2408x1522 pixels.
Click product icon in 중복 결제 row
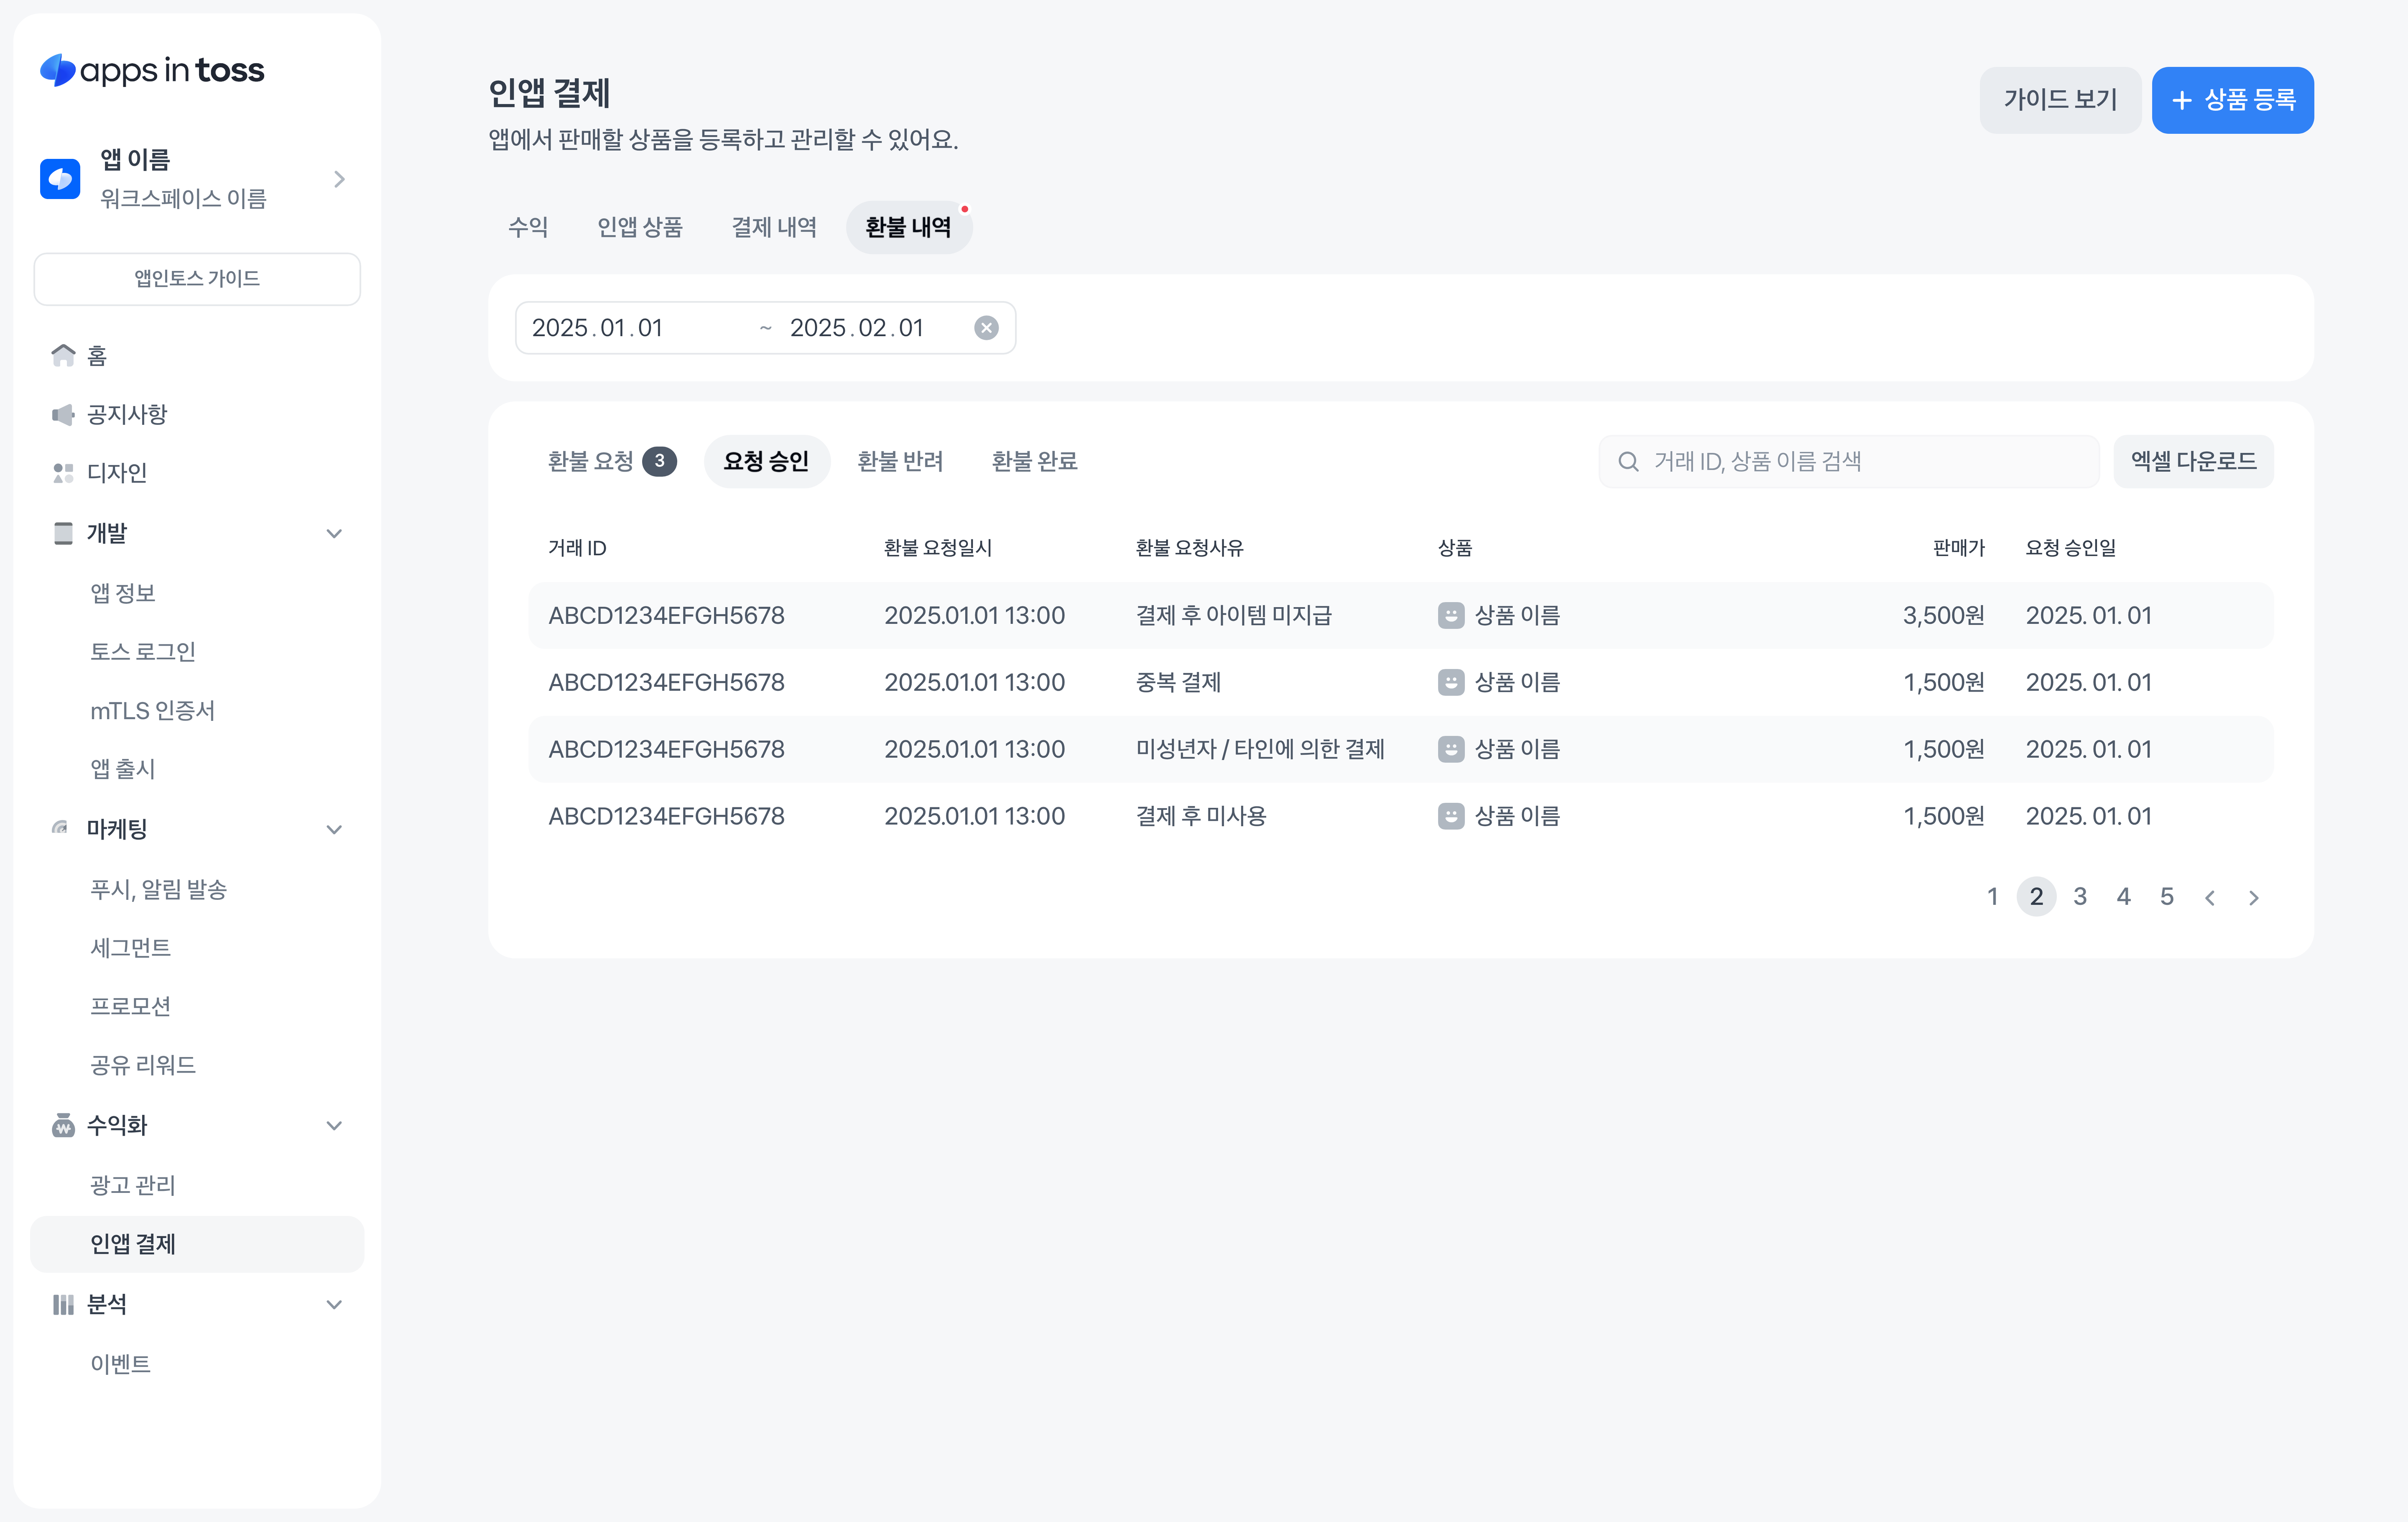pos(1451,682)
